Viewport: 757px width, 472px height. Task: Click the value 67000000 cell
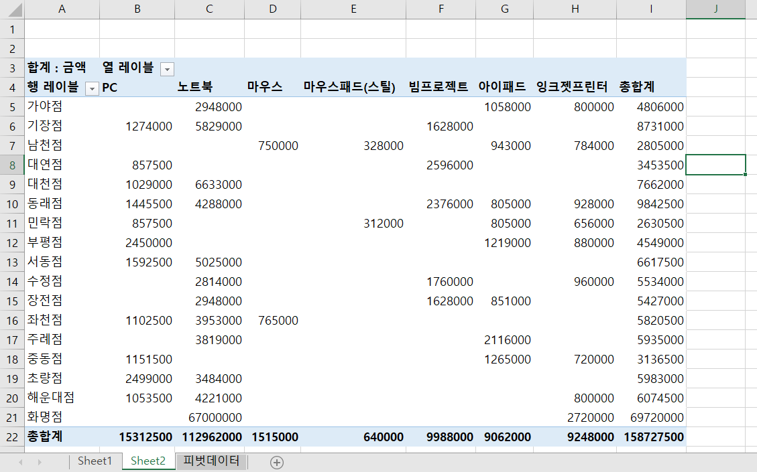(209, 418)
